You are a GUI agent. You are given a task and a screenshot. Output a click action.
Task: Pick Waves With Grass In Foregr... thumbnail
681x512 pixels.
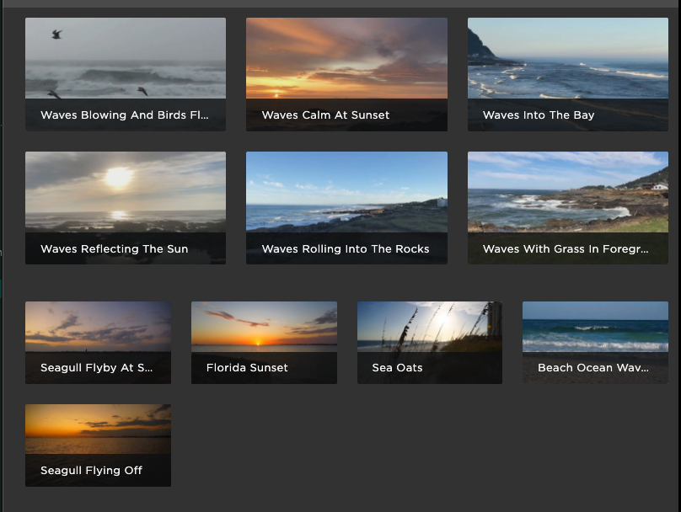point(568,208)
